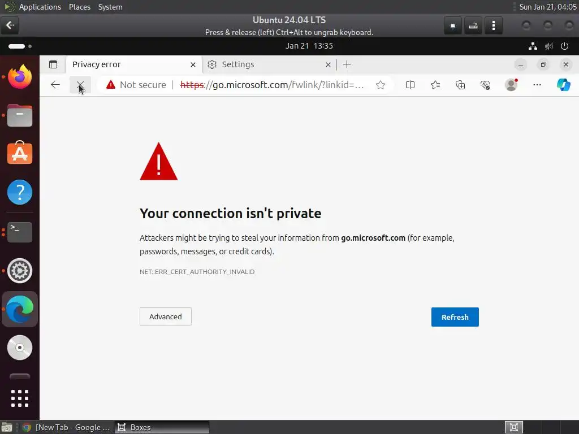Click the Microsoft Edge dock icon

click(20, 309)
